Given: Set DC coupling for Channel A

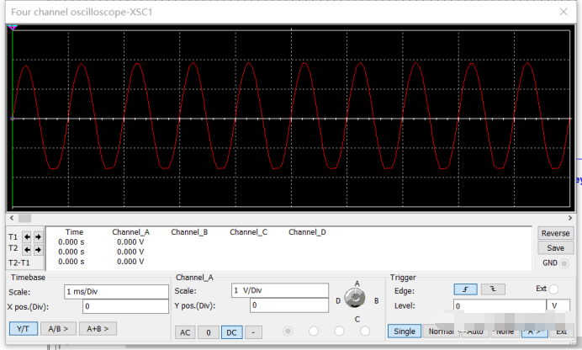Looking at the screenshot, I should pos(231,332).
